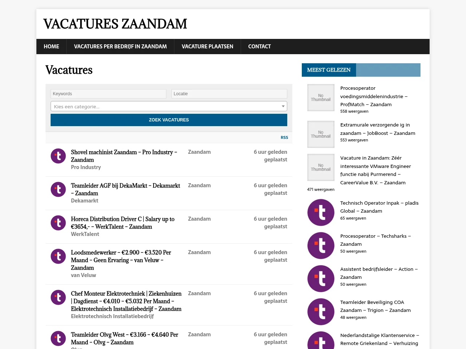Open VMware Engineer CareerValue B.V. sidebar link
This screenshot has height=349, width=466.
coord(375,170)
